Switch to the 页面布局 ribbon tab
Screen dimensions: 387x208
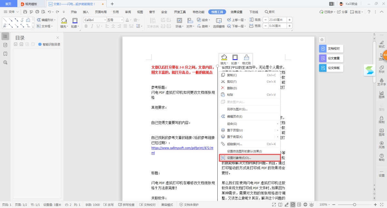point(101,12)
